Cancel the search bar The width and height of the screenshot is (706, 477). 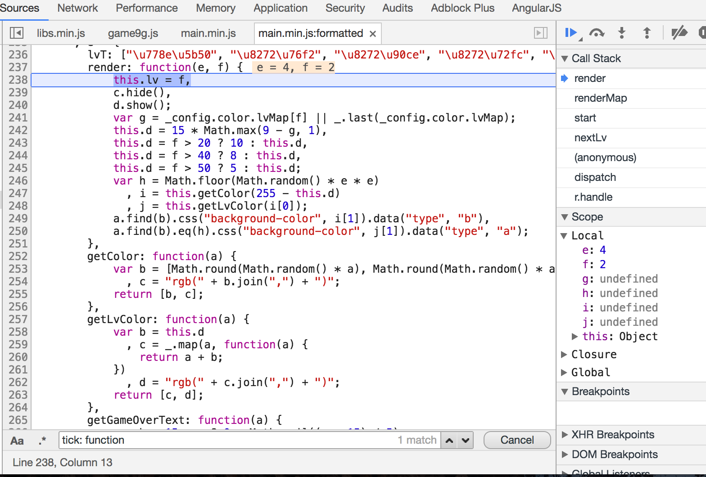click(x=517, y=440)
